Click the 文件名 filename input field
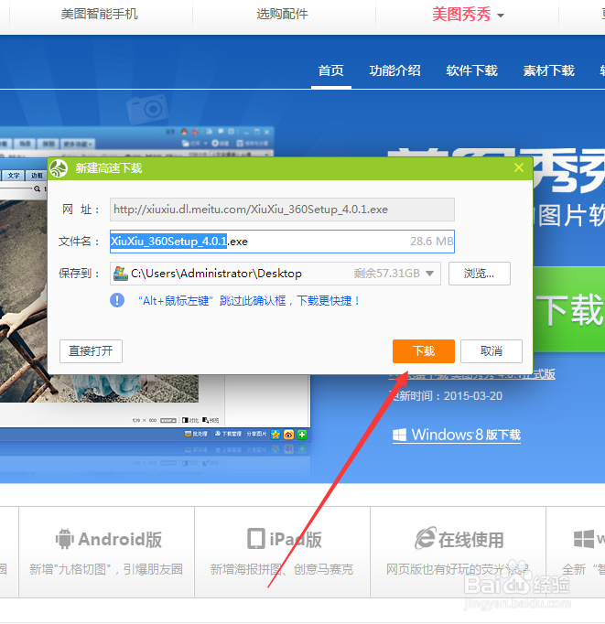Screen dimensions: 605x624 [282, 242]
